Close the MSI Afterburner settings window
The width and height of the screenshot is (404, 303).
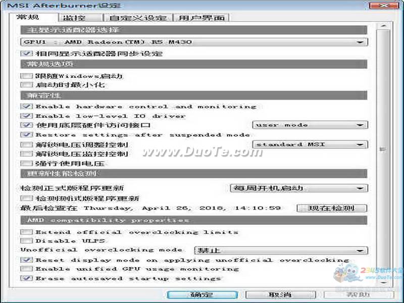tap(384, 6)
